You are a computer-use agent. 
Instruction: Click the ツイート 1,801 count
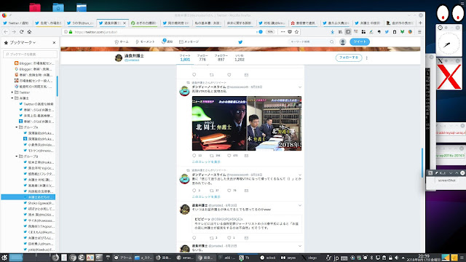pos(185,57)
